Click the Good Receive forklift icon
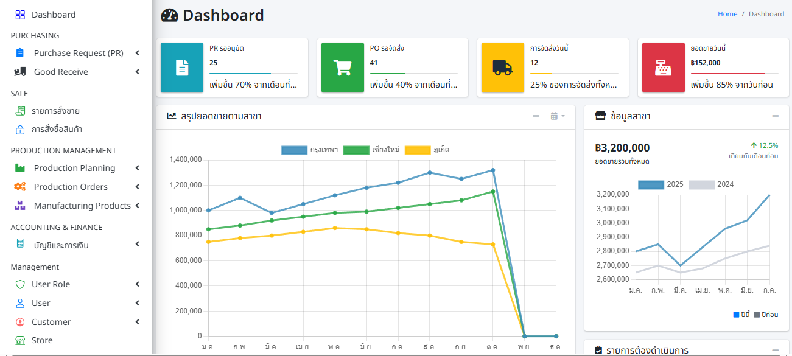The height and width of the screenshot is (356, 792). (20, 72)
